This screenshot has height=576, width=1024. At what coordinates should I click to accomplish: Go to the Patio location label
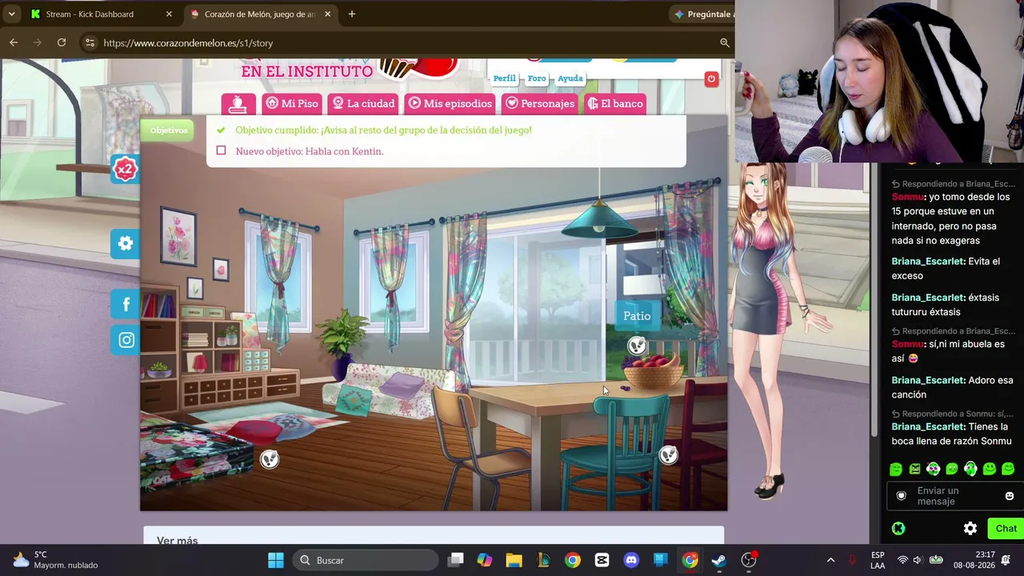(637, 316)
